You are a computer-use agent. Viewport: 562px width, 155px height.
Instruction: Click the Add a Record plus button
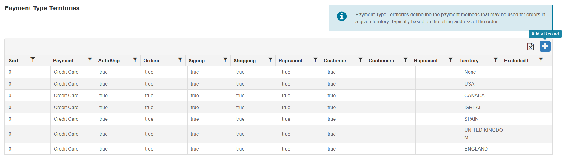545,46
